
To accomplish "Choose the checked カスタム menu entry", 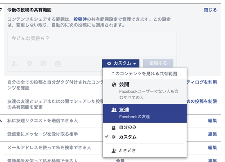I will (145, 137).
